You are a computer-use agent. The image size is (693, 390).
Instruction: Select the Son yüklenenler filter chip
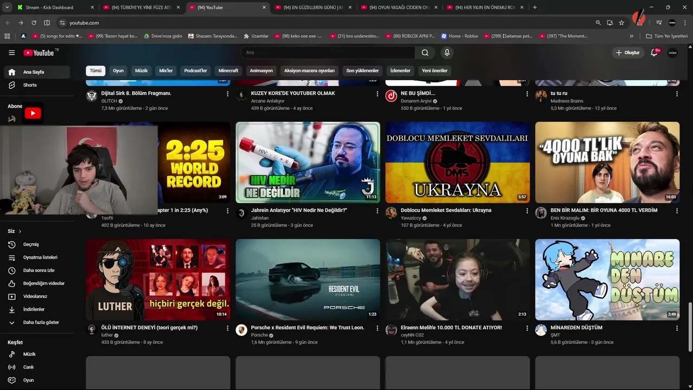[x=363, y=70]
